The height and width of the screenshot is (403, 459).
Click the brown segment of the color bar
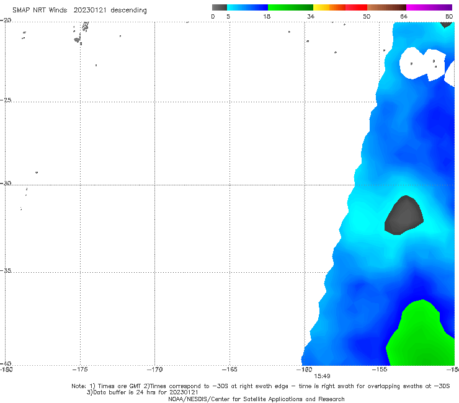[x=386, y=7]
